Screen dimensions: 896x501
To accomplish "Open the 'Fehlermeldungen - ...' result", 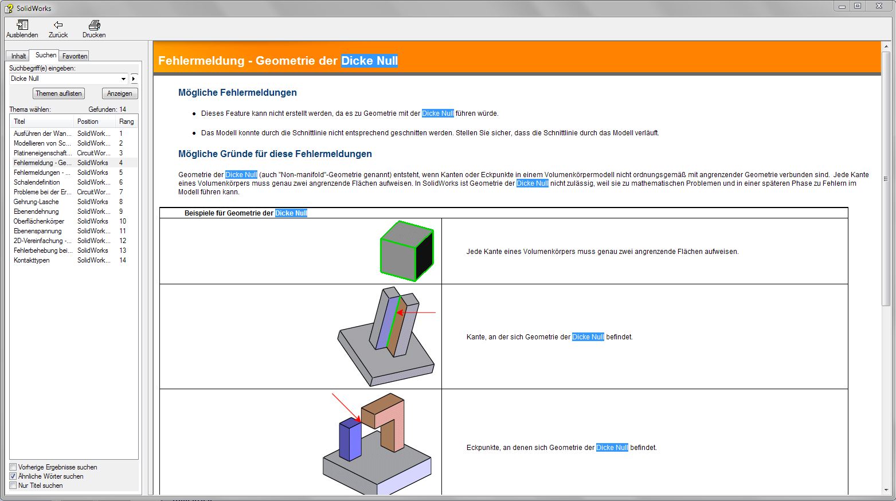I will 74,173.
